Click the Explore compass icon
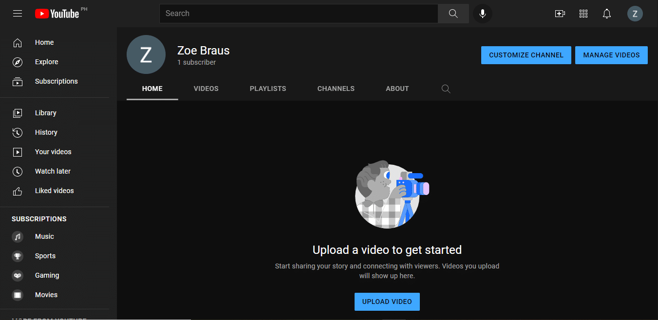 click(18, 62)
